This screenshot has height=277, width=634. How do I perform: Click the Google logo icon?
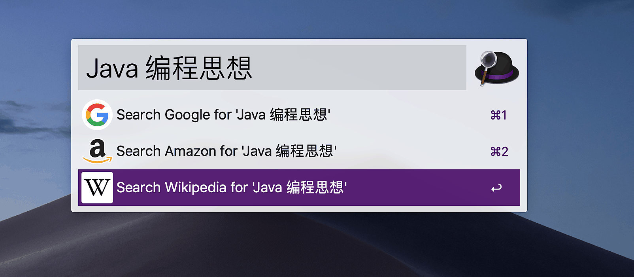pyautogui.click(x=97, y=115)
